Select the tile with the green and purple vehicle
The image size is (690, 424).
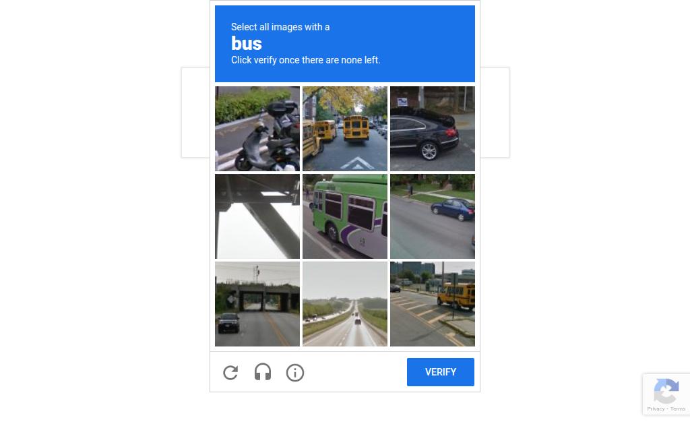click(x=345, y=216)
